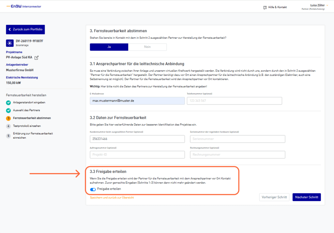Click Speichern und zurück zur Übersicht link
The height and width of the screenshot is (233, 334).
(112, 198)
